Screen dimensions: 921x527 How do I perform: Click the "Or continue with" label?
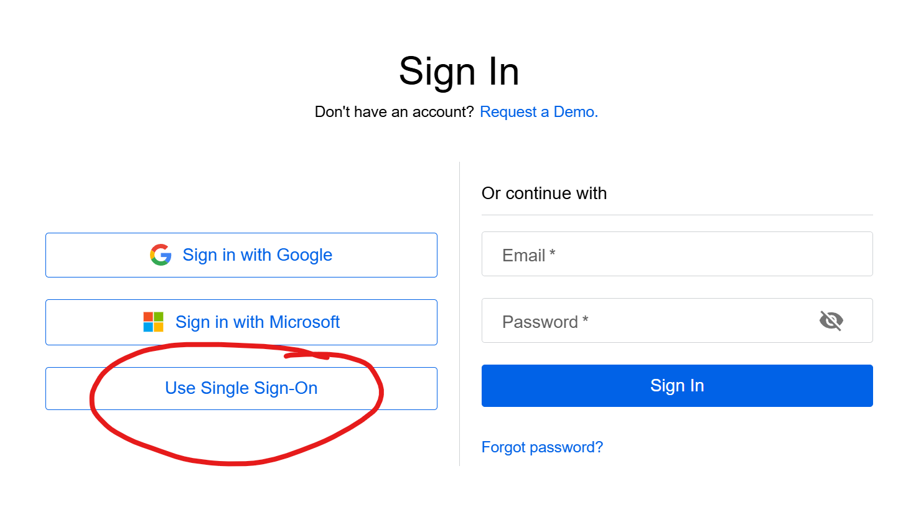pyautogui.click(x=544, y=194)
